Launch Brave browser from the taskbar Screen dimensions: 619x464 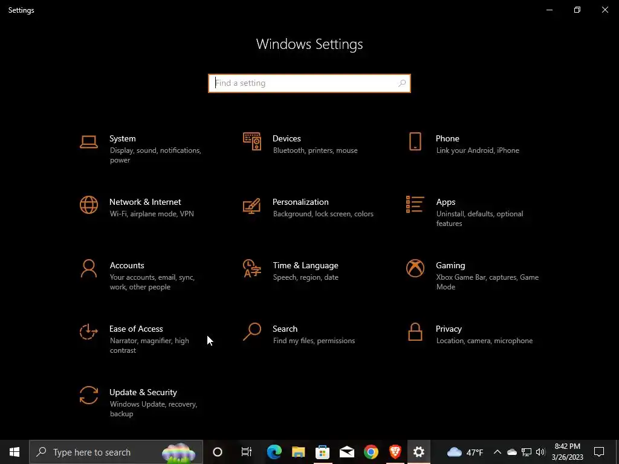395,452
